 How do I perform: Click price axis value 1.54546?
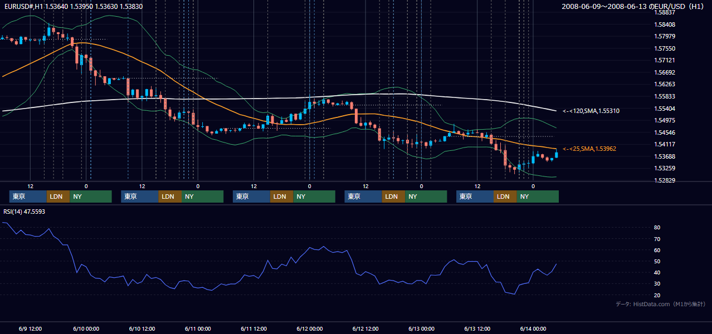click(x=665, y=132)
